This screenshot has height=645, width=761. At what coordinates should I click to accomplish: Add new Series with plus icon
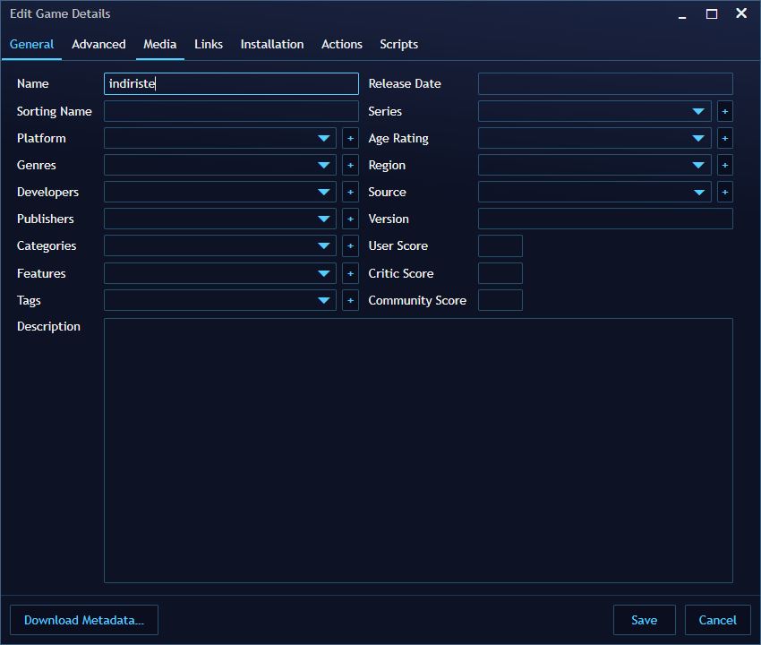pyautogui.click(x=724, y=111)
